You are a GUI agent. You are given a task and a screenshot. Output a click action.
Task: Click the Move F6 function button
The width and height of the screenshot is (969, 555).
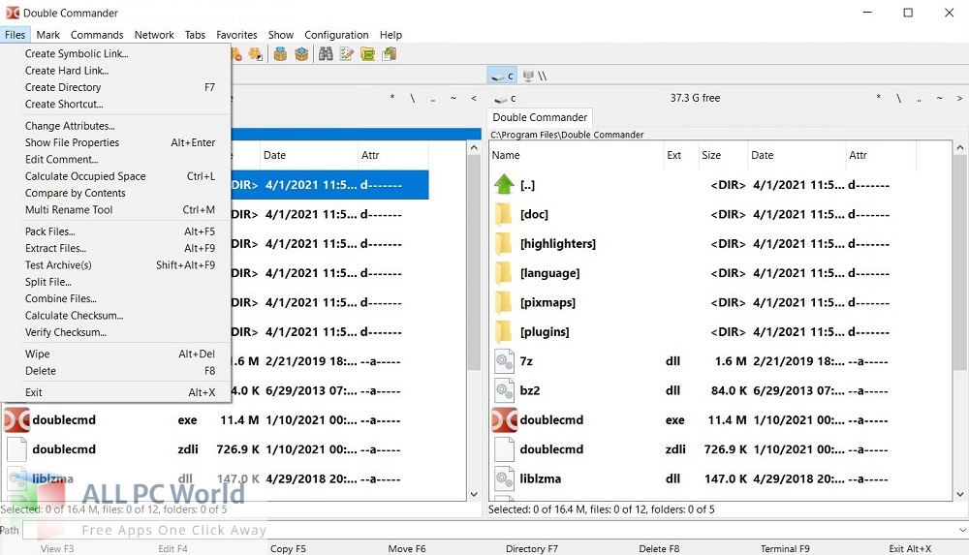click(x=407, y=549)
